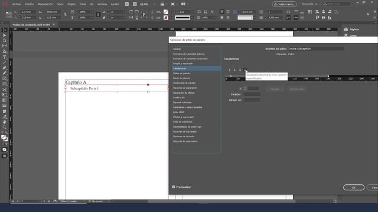Click the fill and stroke swatch in toolbox
This screenshot has height=212, width=378.
pos(4,138)
